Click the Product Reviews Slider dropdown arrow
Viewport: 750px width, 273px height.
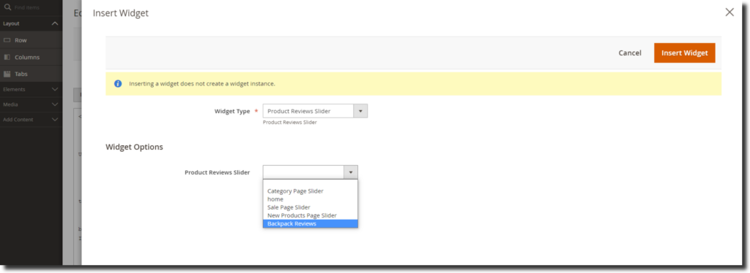[x=351, y=172]
